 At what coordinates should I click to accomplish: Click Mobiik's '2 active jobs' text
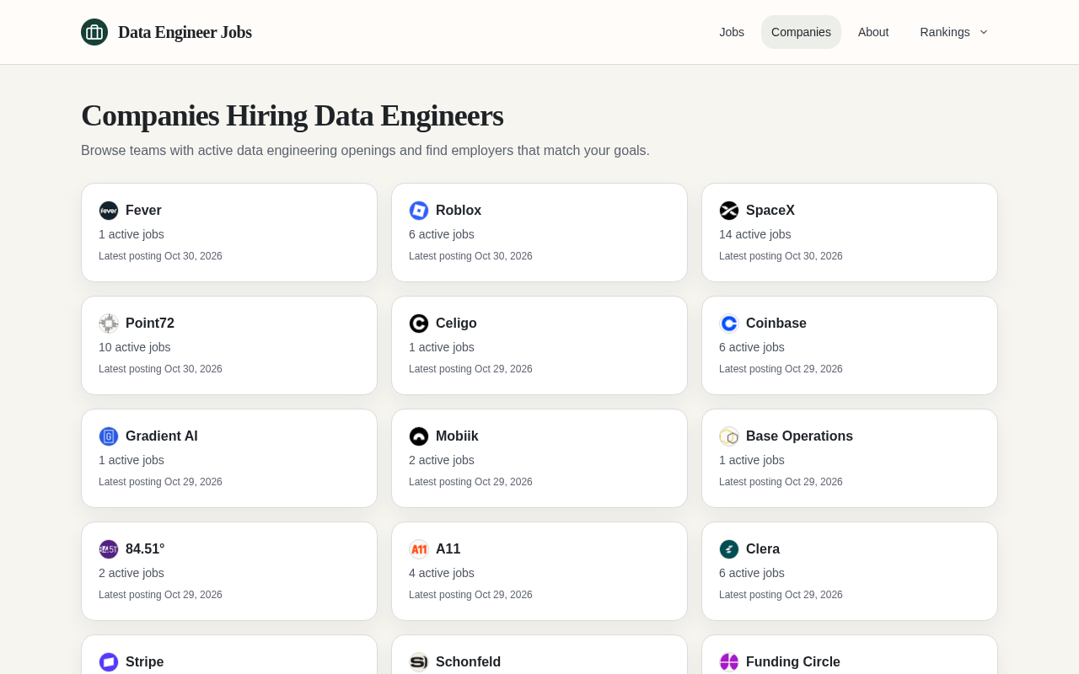(442, 460)
